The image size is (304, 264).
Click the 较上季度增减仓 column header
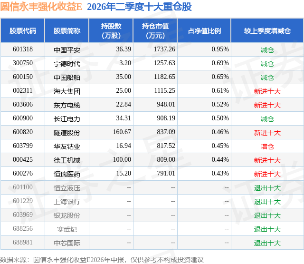(267, 30)
